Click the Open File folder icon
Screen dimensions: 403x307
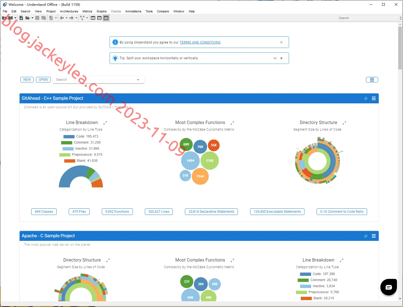coord(28,18)
